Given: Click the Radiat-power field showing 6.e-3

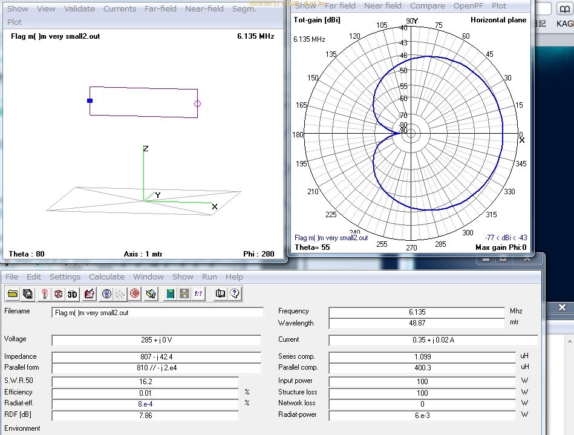Looking at the screenshot, I should (x=422, y=416).
